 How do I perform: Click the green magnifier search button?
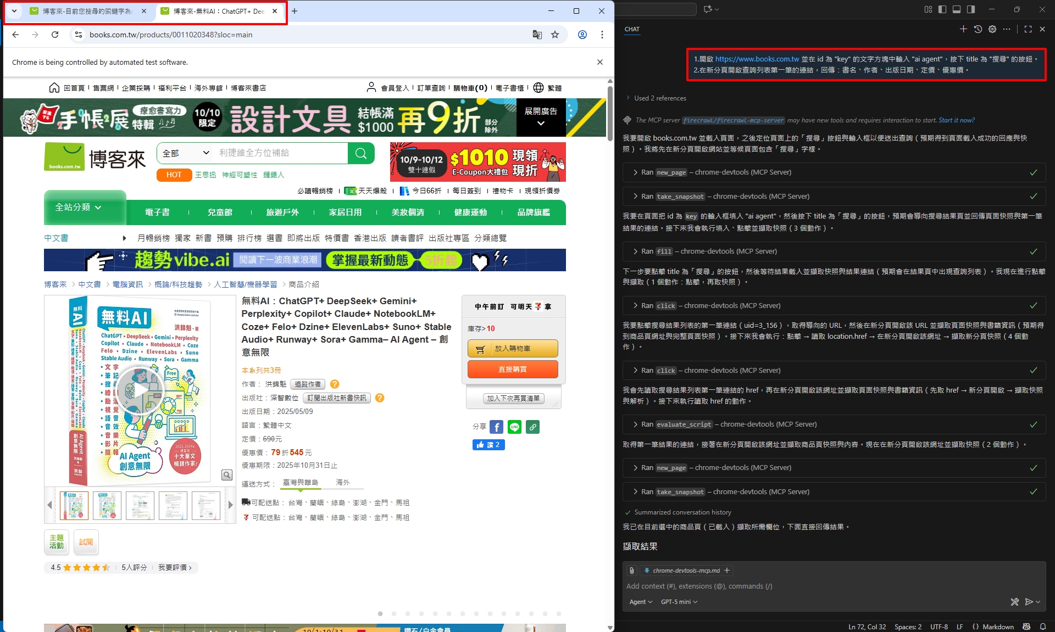[x=361, y=153]
